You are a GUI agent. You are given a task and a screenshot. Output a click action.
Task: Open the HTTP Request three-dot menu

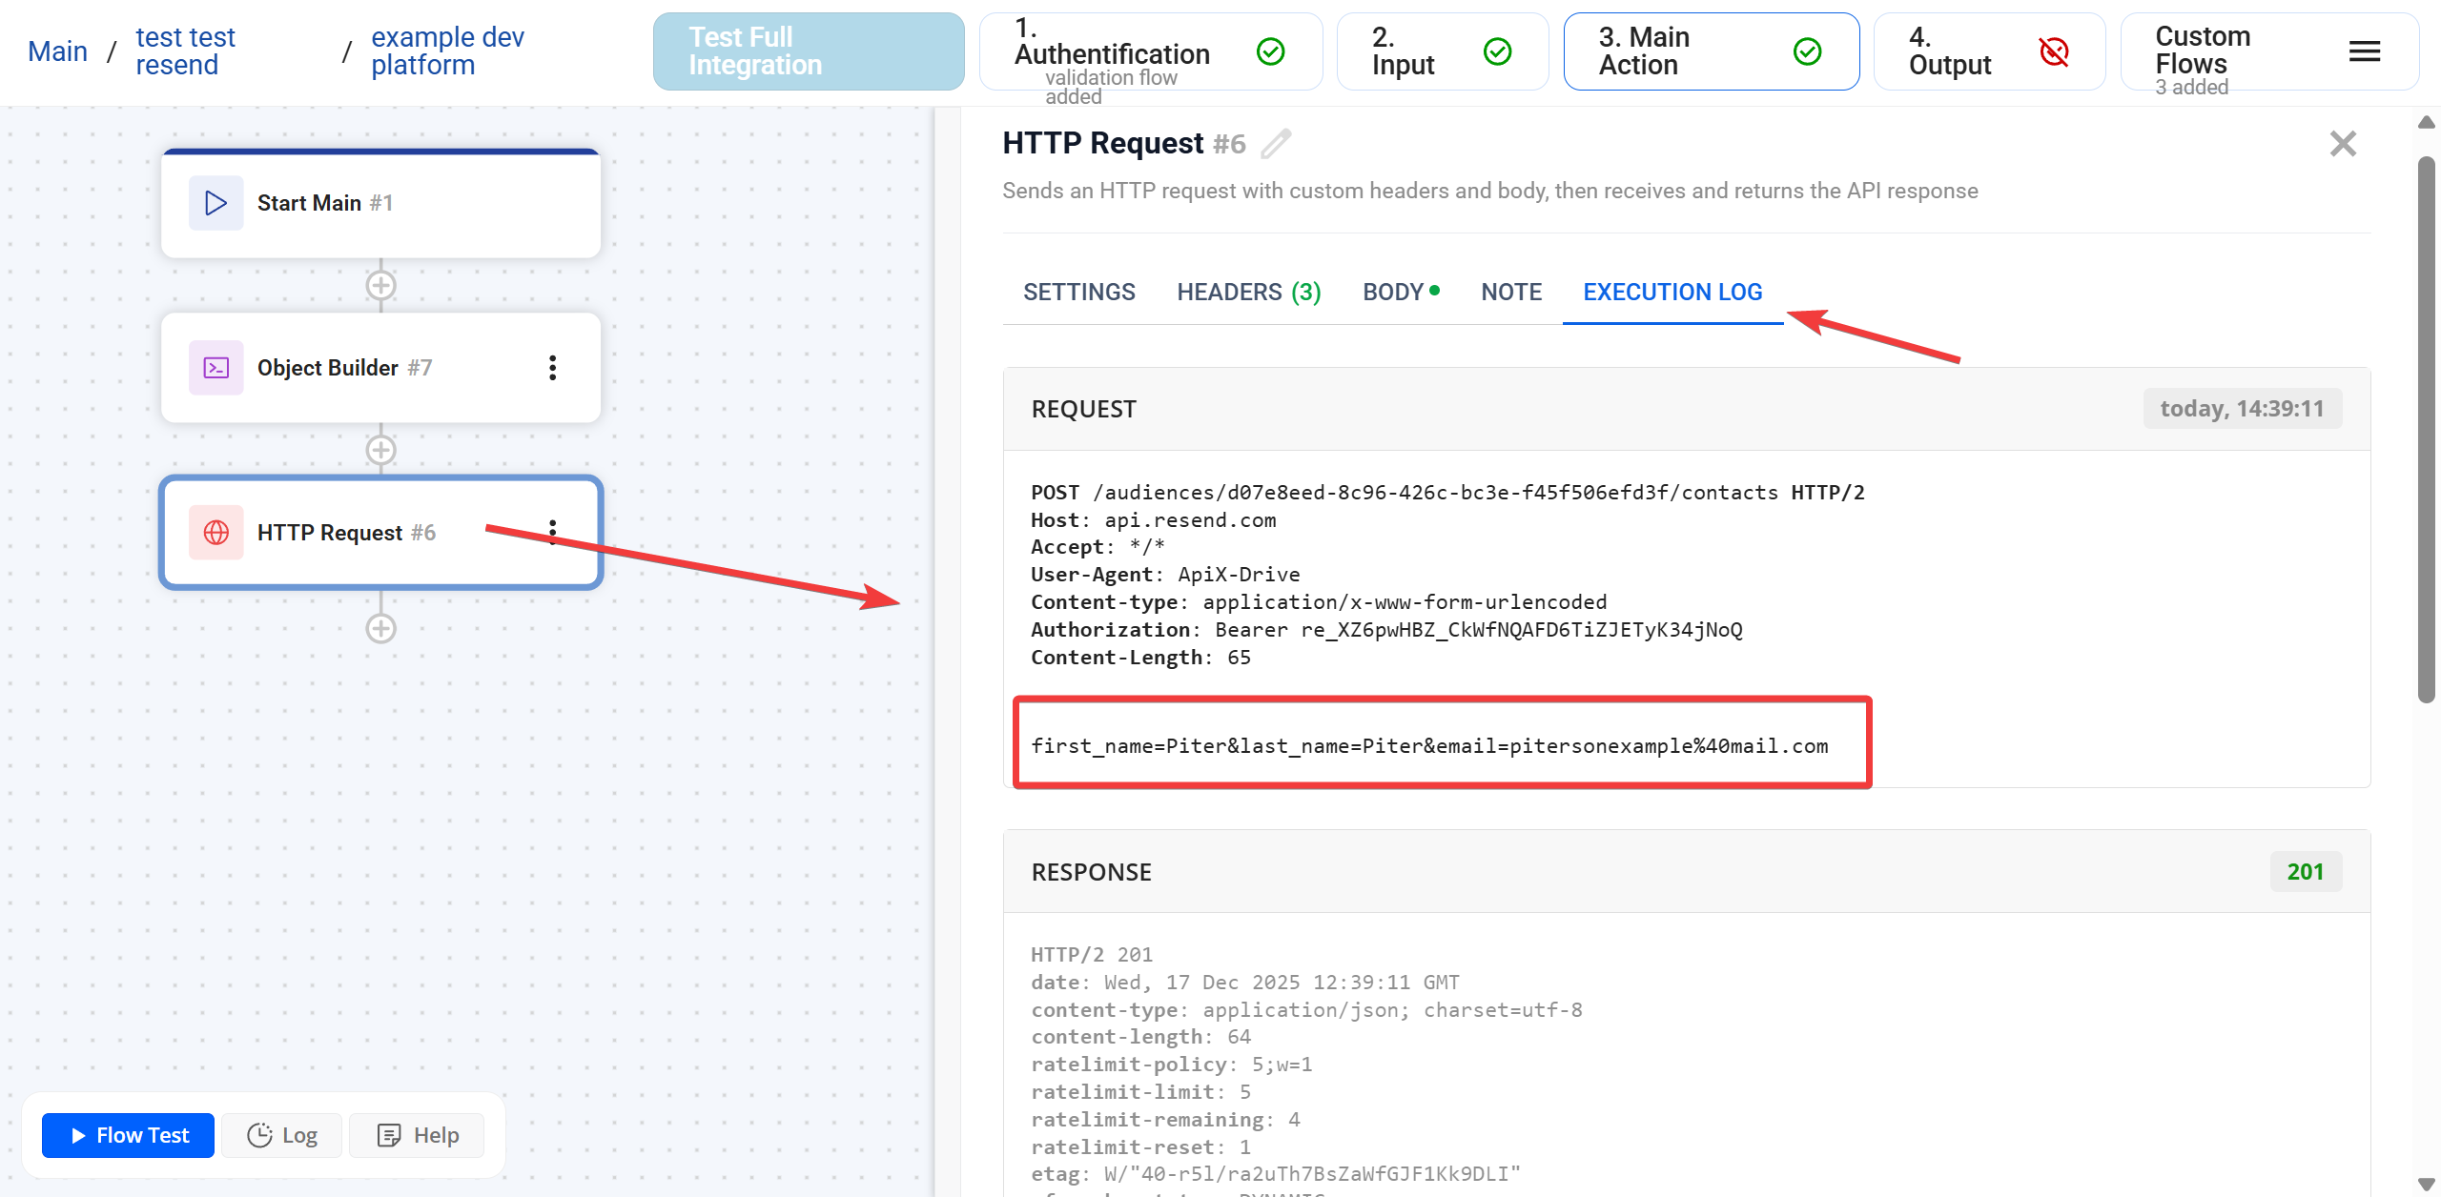(552, 532)
